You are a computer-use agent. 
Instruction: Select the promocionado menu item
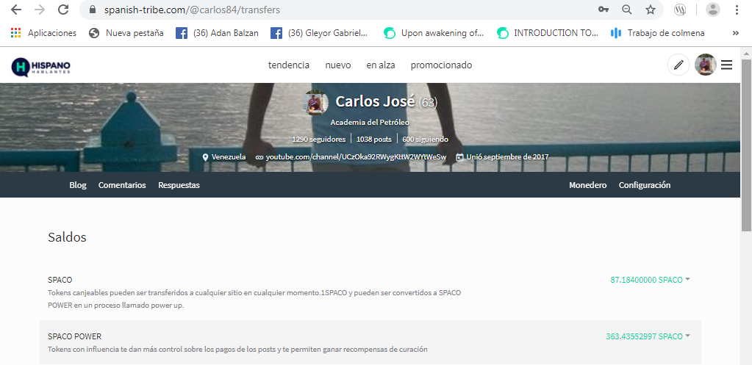click(x=441, y=65)
